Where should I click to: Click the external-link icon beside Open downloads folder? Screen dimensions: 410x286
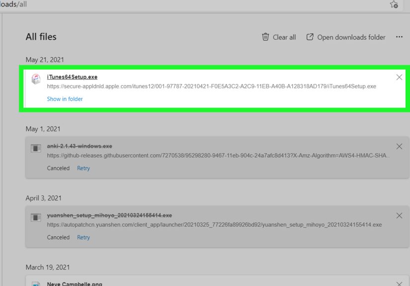tap(310, 37)
